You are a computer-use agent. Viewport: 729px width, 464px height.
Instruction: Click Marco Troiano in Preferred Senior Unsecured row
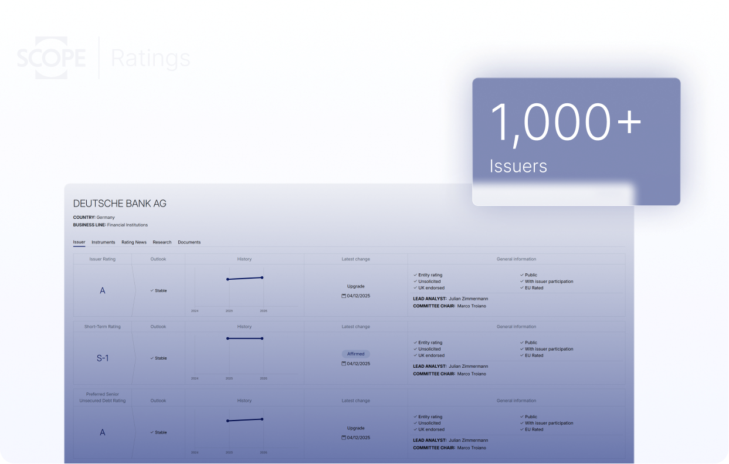(x=472, y=448)
